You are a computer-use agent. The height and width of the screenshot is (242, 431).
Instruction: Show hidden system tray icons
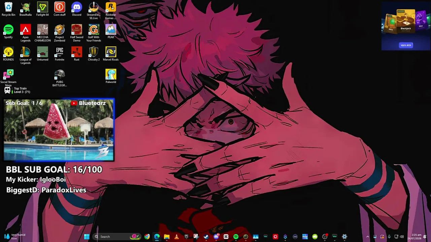(367, 237)
